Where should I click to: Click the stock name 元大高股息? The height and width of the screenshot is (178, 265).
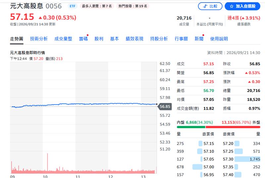pyautogui.click(x=26, y=6)
